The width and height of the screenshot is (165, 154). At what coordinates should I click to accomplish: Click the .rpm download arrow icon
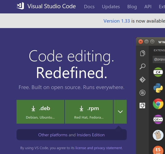click(81, 109)
